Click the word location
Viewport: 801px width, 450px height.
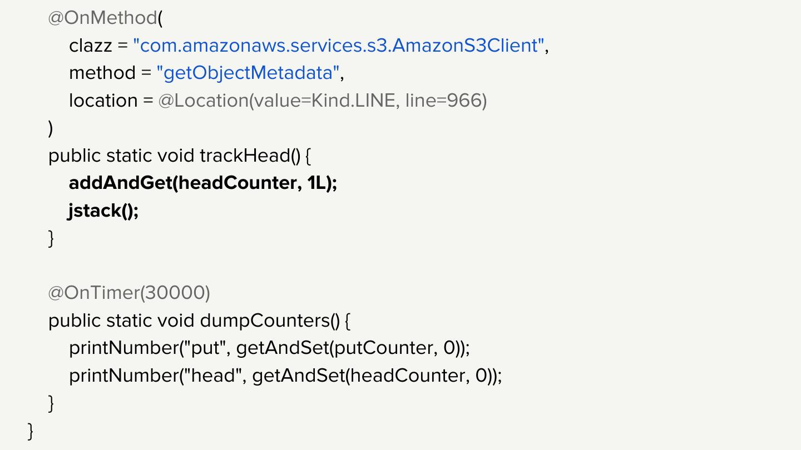(103, 101)
